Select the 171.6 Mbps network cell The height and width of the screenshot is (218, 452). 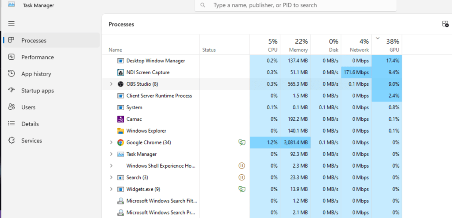pyautogui.click(x=356, y=73)
